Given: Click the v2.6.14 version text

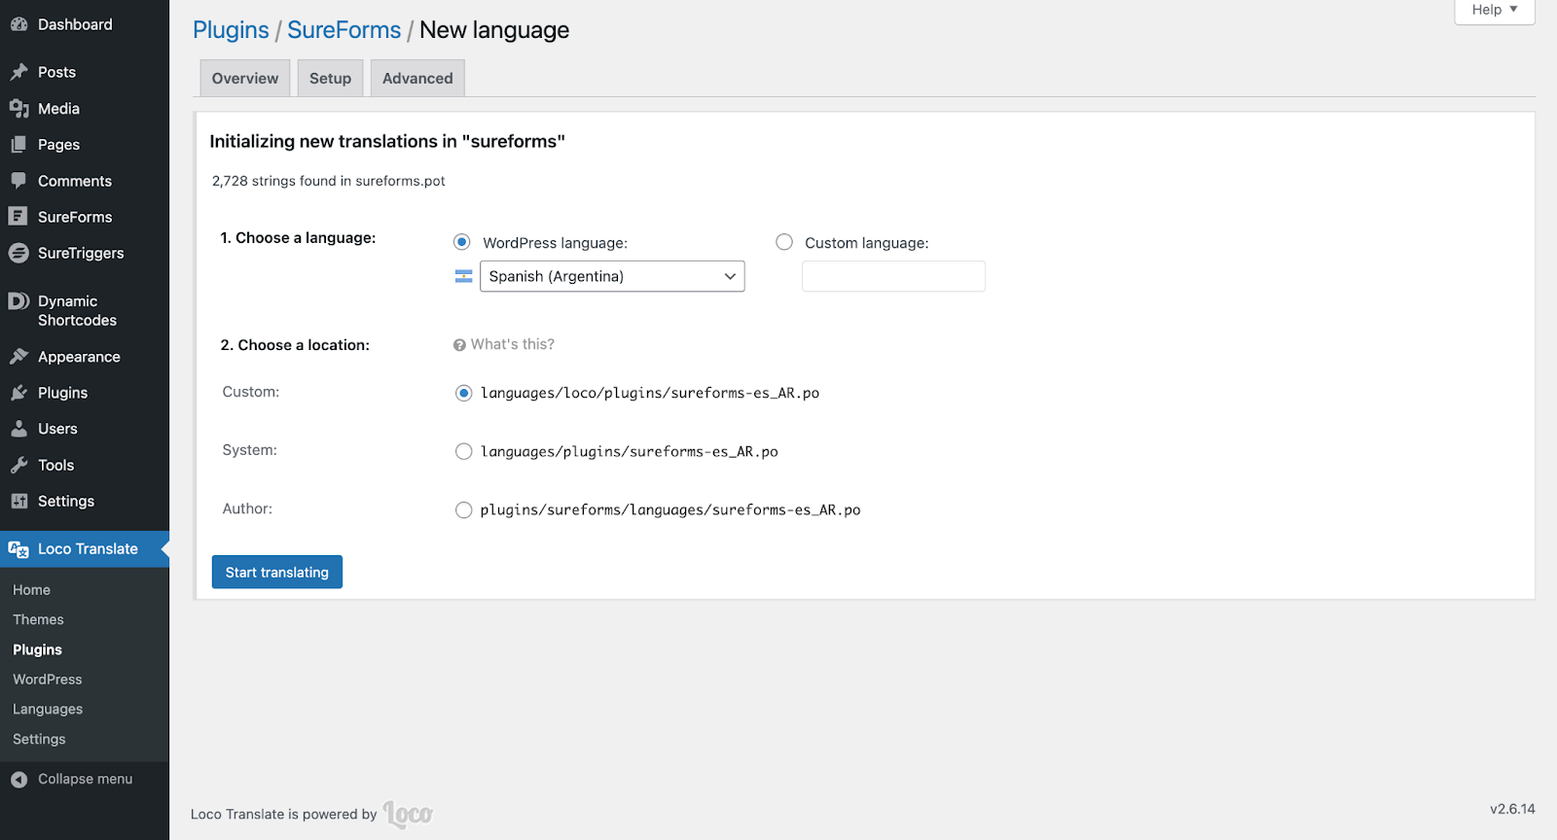Looking at the screenshot, I should click(1512, 809).
